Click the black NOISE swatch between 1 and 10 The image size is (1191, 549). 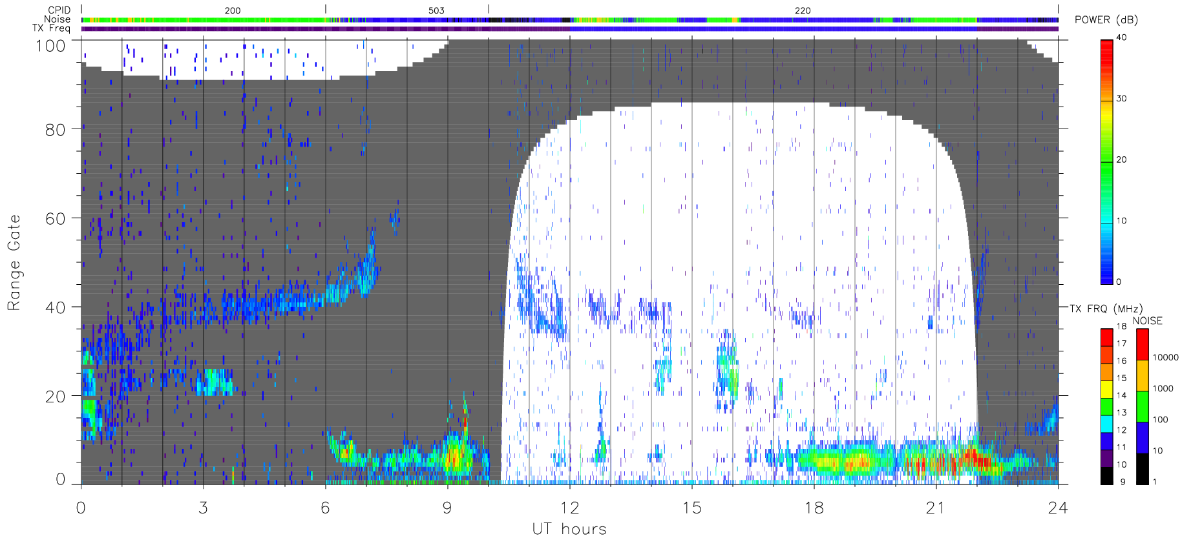pos(1143,469)
